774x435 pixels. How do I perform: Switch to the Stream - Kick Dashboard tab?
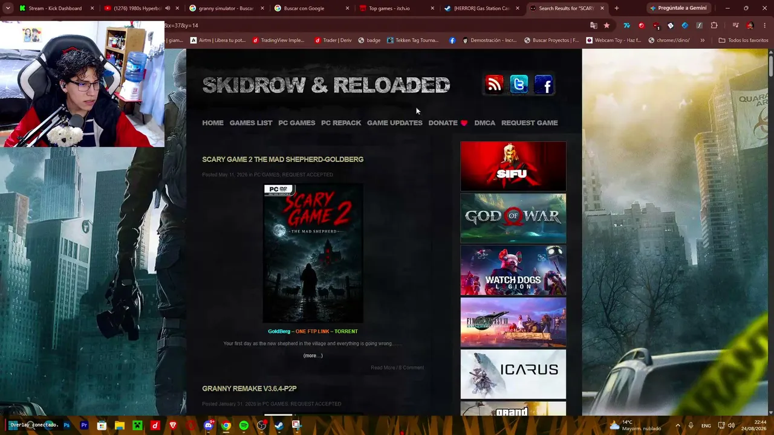(56, 8)
